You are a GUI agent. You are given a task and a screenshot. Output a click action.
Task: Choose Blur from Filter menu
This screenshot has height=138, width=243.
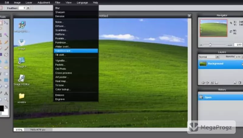coord(76,8)
